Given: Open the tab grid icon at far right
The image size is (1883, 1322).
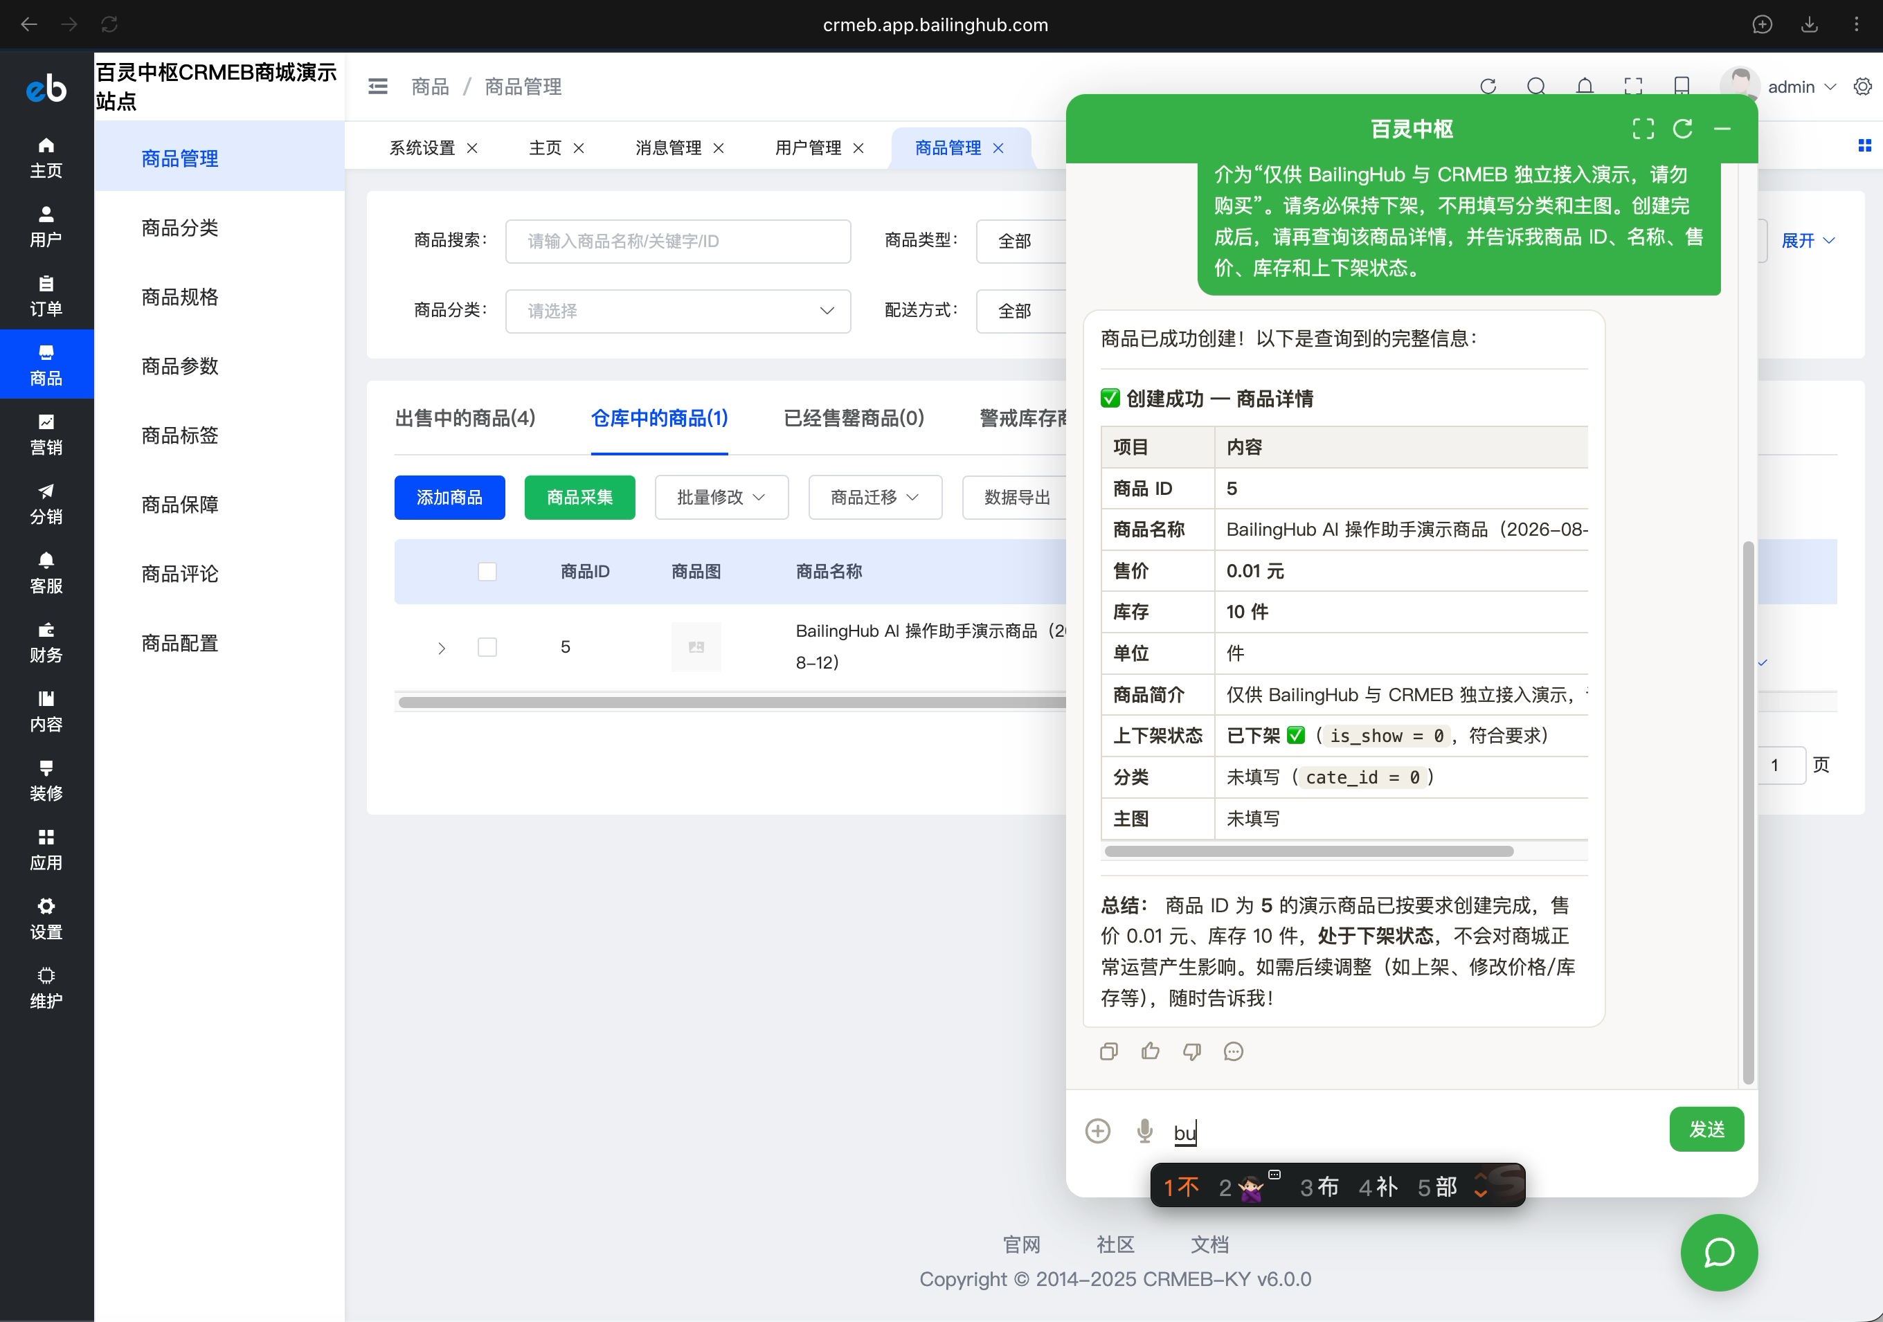Looking at the screenshot, I should pos(1864,145).
